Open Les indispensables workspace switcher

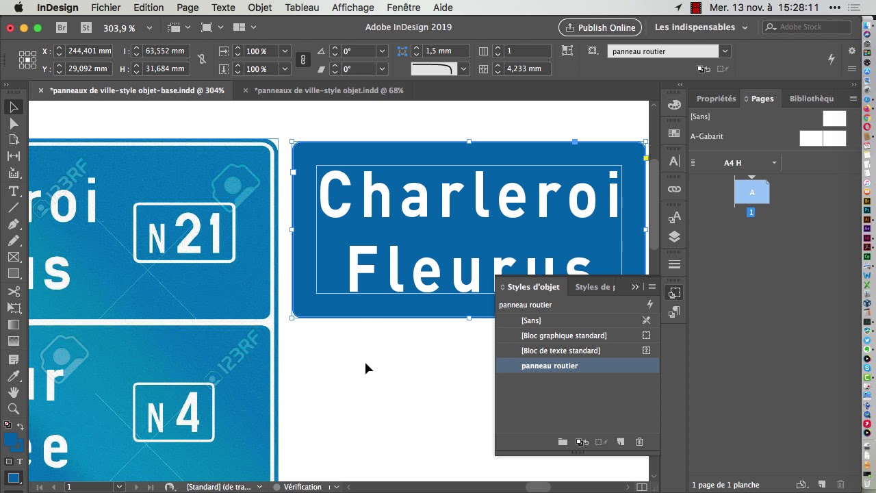[701, 27]
